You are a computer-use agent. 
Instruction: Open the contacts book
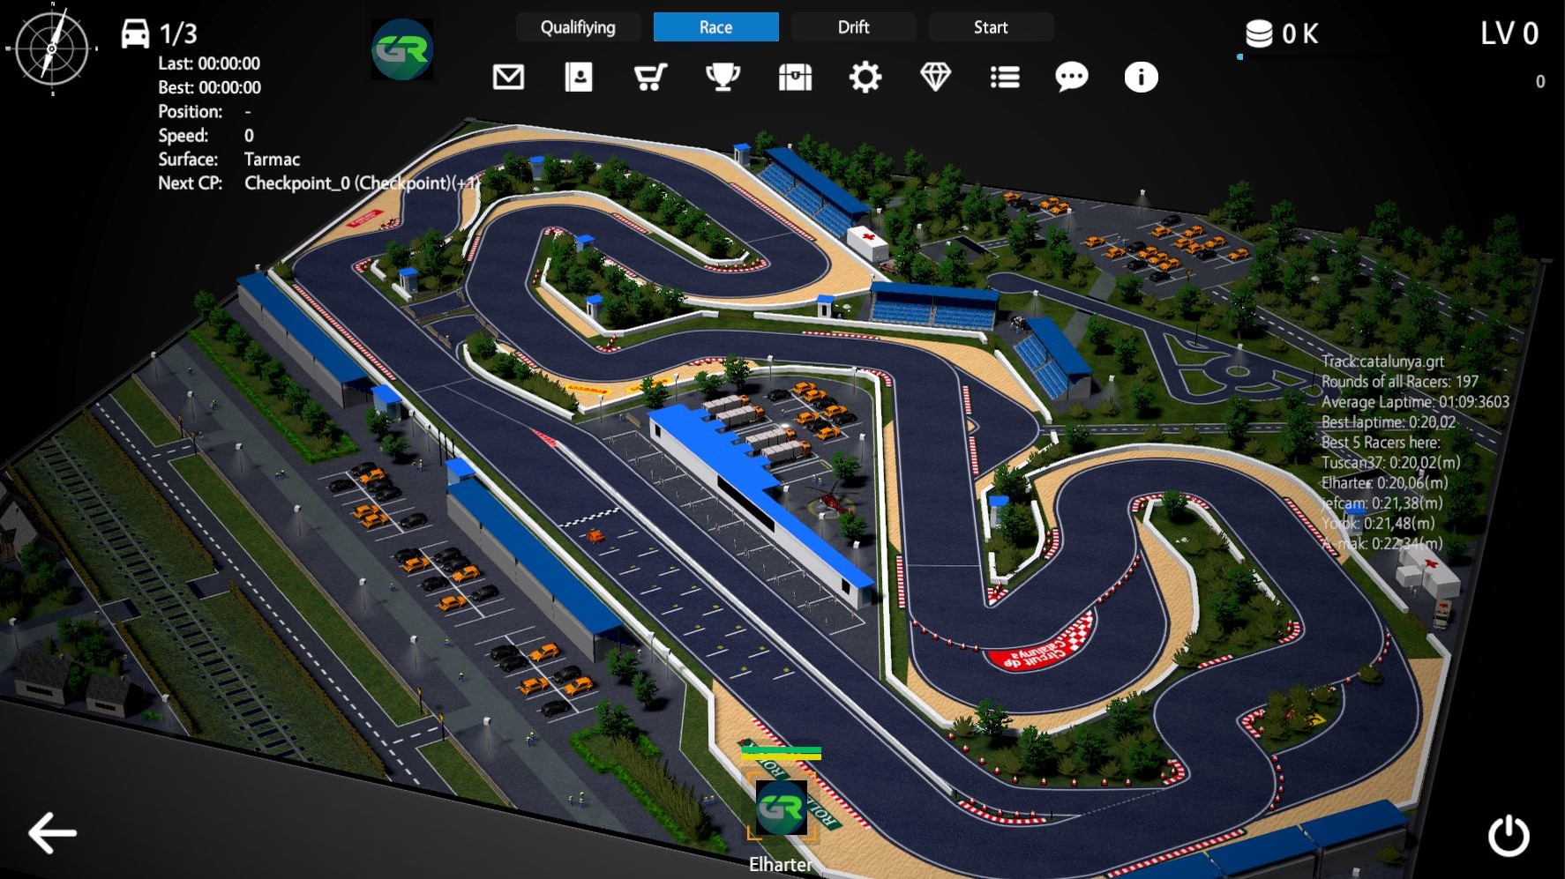[580, 77]
